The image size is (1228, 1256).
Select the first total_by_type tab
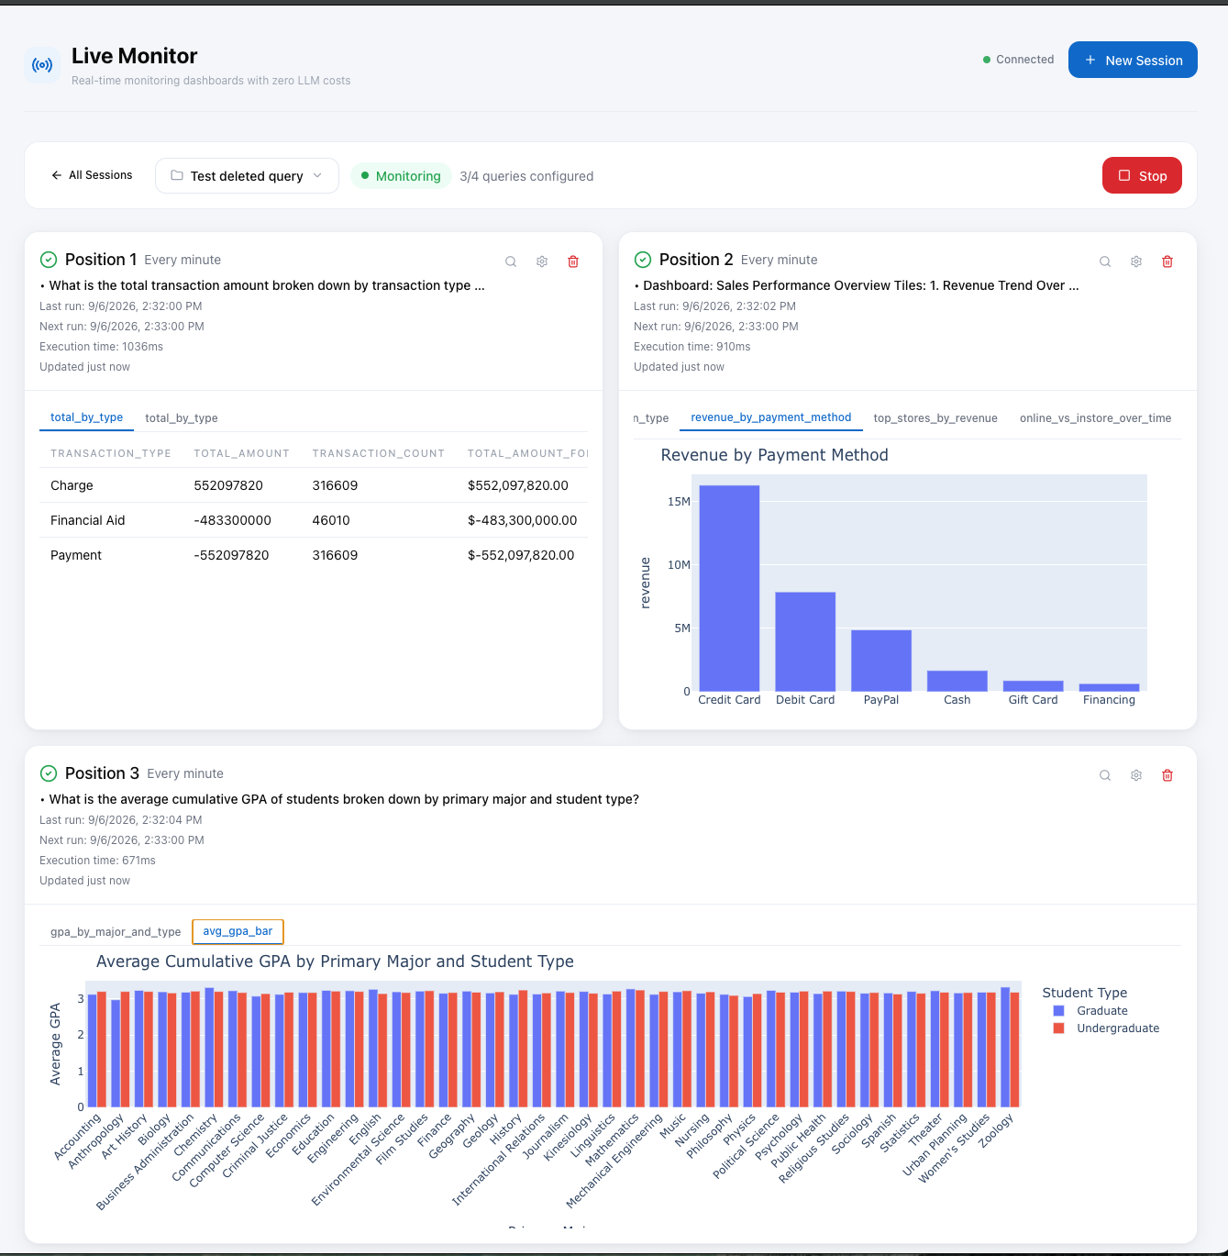86,417
